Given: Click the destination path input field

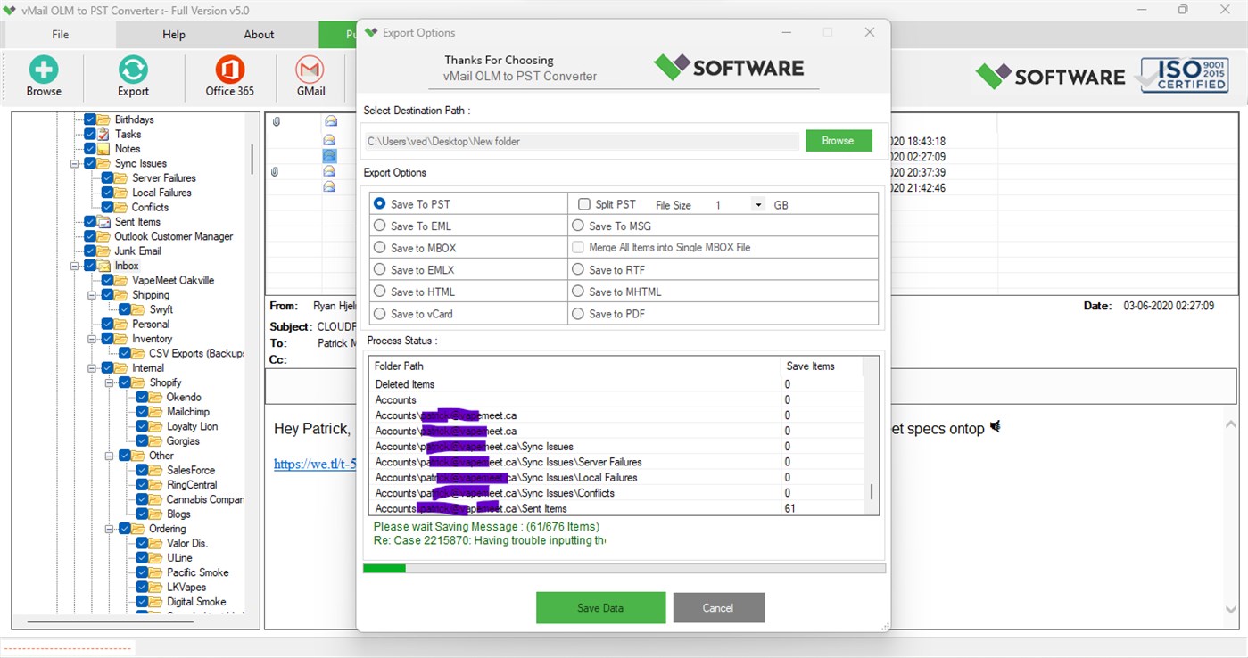Looking at the screenshot, I should (580, 140).
